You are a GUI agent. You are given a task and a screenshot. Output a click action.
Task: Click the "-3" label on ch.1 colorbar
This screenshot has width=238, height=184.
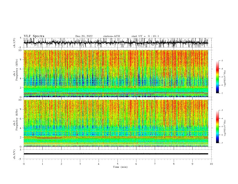[x=221, y=60]
